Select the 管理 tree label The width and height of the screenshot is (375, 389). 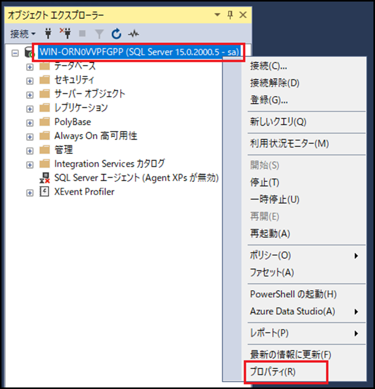click(x=64, y=150)
